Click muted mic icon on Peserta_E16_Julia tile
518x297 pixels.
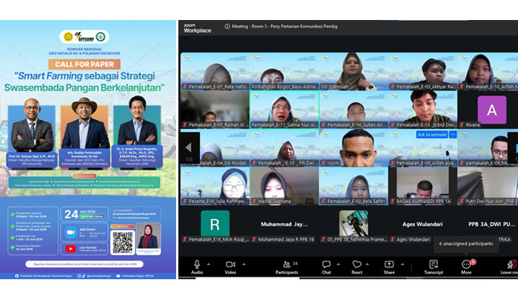[185, 201]
